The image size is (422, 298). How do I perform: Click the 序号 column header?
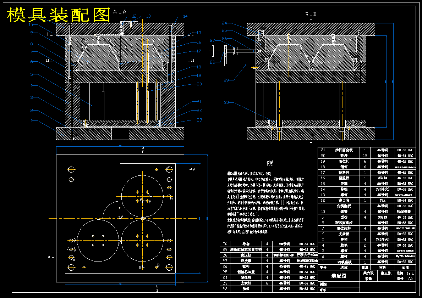point(323,268)
